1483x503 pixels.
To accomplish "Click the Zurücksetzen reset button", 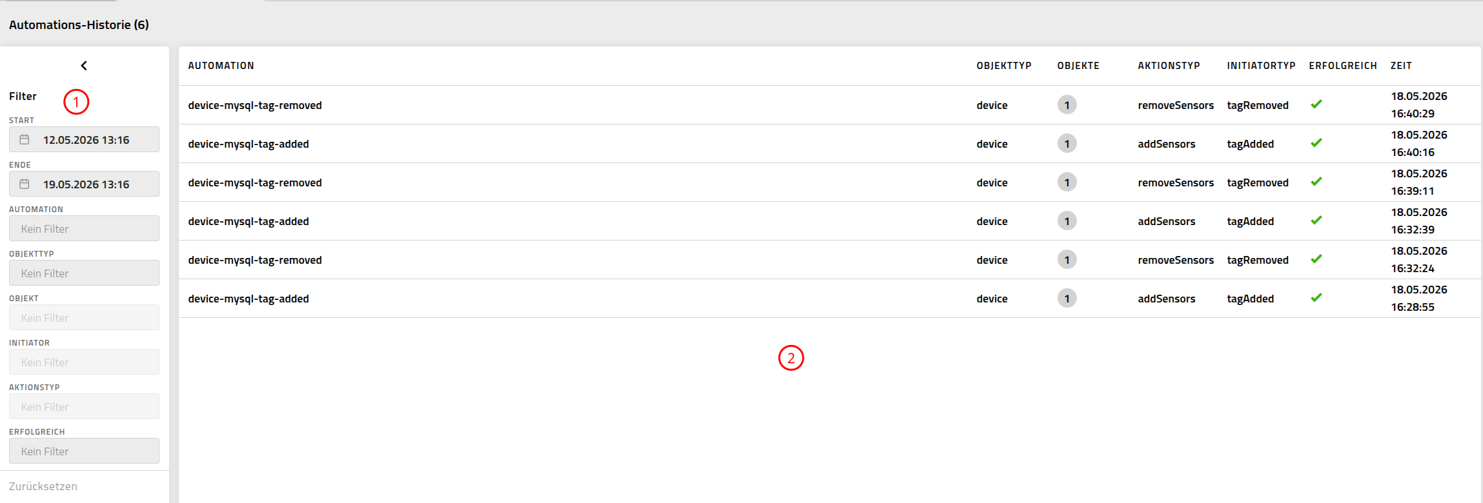I will 43,486.
